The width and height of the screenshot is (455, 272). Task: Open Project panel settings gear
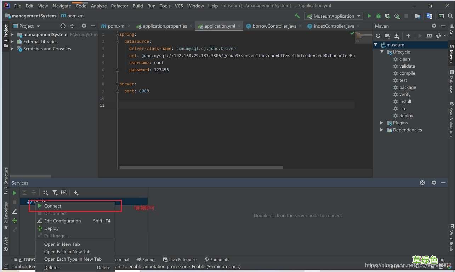pos(84,26)
